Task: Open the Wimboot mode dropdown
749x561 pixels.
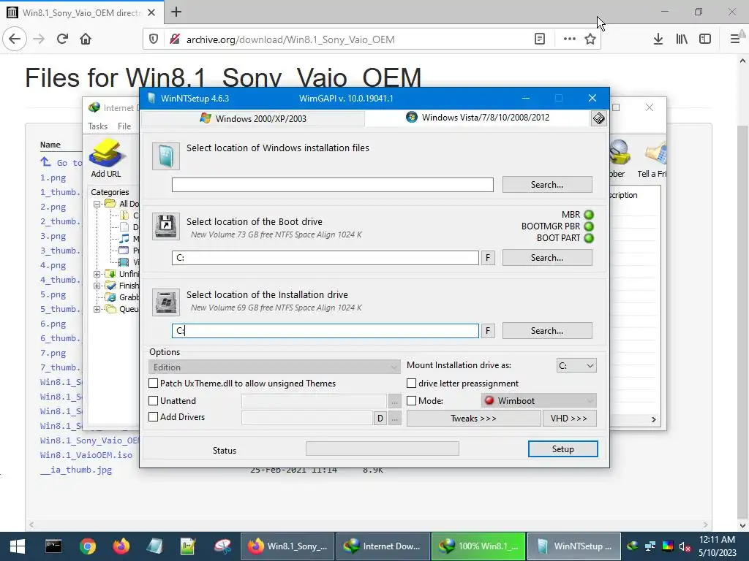Action: click(539, 401)
